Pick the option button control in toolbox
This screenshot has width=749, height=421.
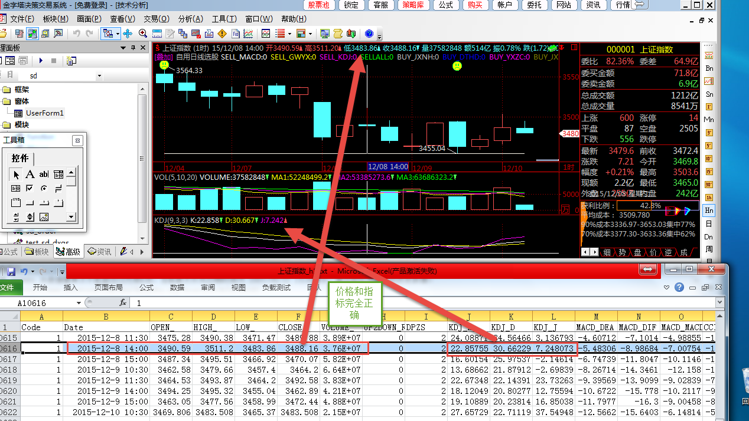point(44,189)
